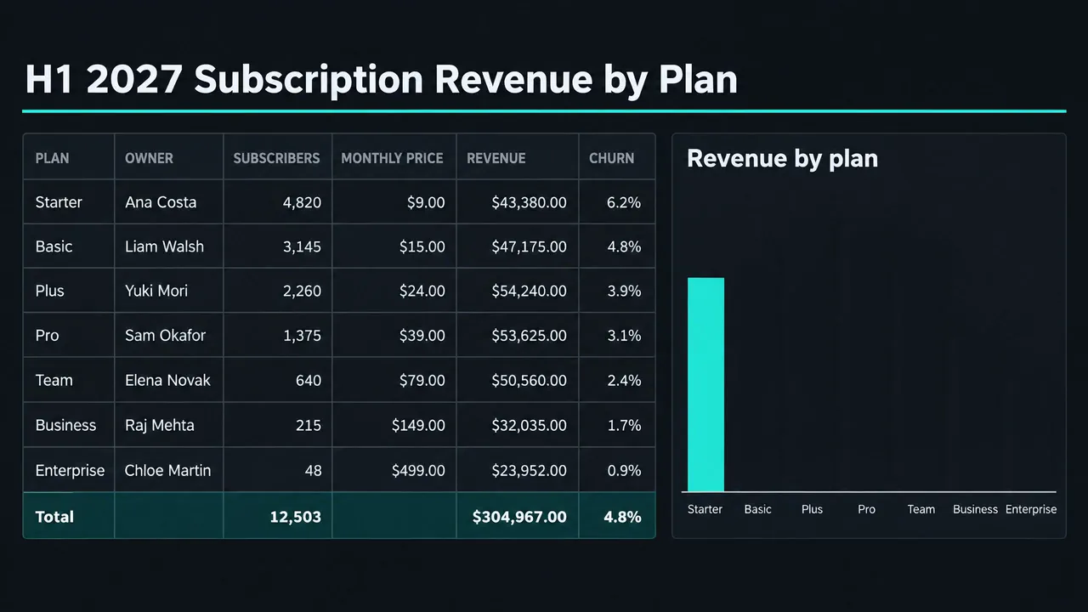1088x612 pixels.
Task: Select the Liam Walsh owner cell
Action: click(x=169, y=246)
